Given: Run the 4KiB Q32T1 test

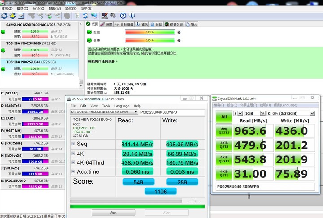Looking at the screenshot, I should [224, 159].
